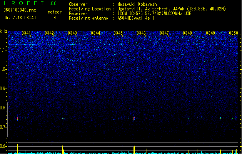Screen dimensions: 242x154
Task: Click the yellow power peak before 0346
Action: 134,149
